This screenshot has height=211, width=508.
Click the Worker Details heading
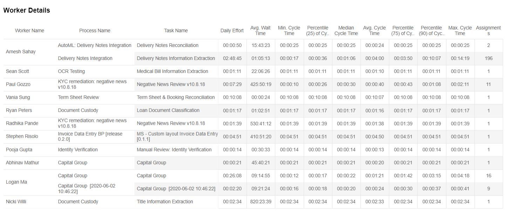27,11
